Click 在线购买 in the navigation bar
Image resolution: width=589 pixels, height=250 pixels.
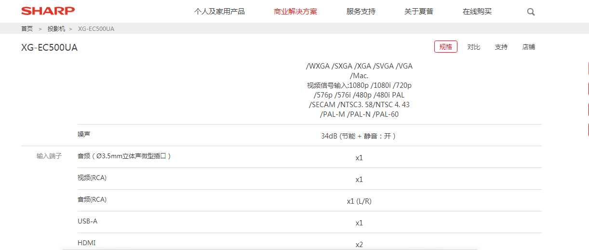[477, 12]
